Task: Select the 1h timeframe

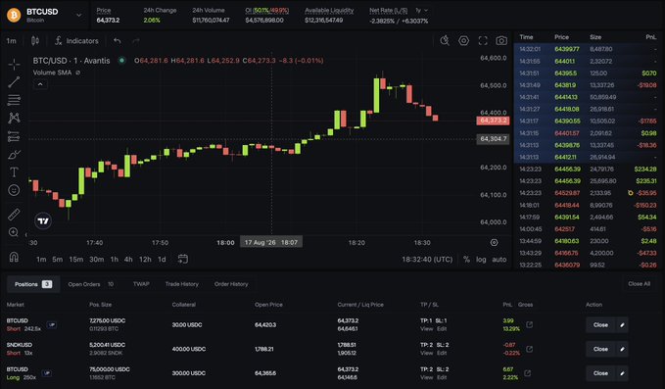Action: click(x=114, y=260)
